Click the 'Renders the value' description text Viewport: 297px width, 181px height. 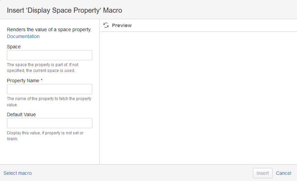[49, 30]
